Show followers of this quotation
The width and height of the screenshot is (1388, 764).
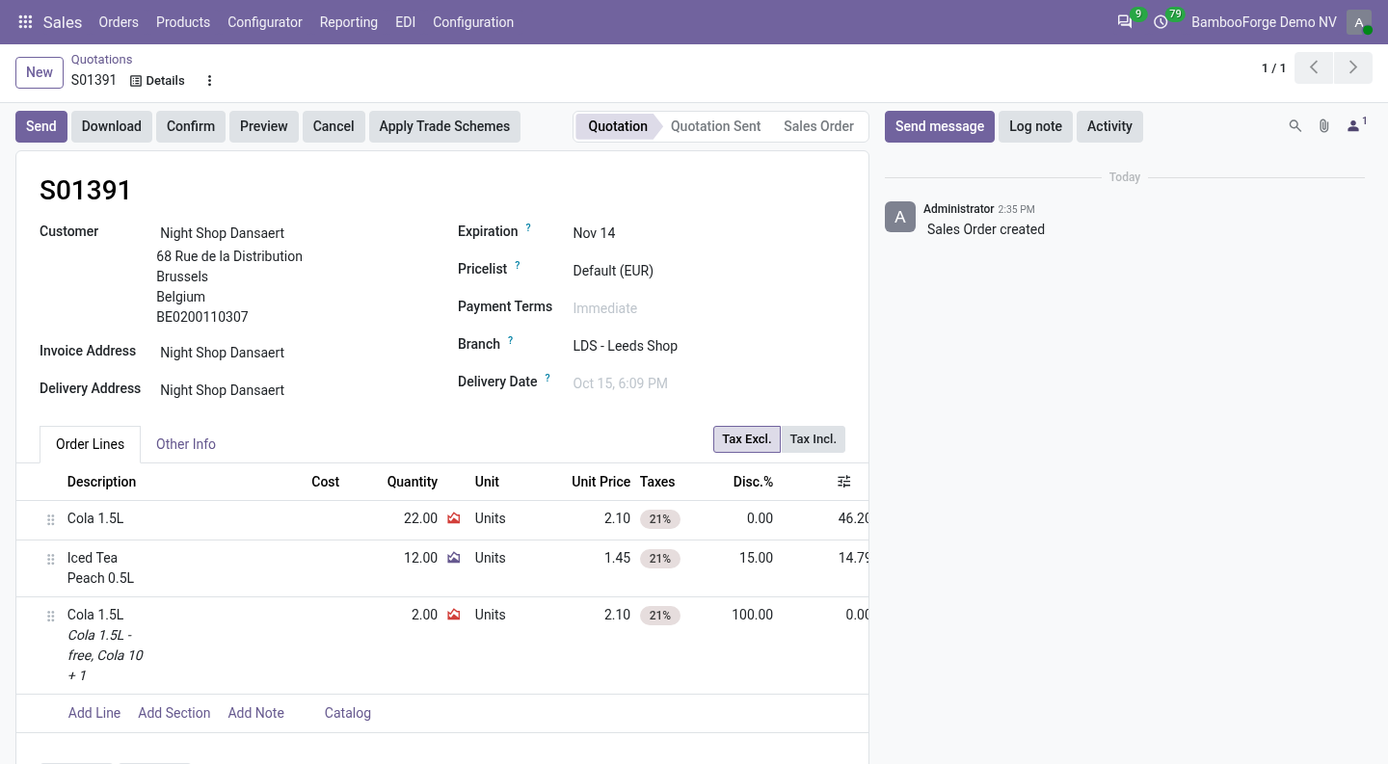(x=1356, y=125)
